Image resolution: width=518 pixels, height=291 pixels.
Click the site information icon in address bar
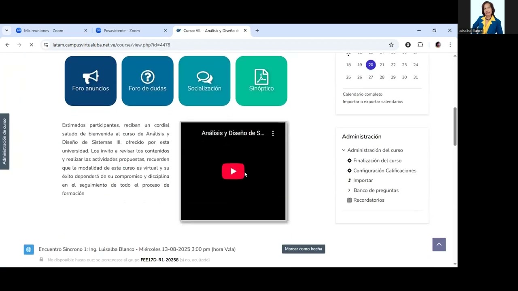click(46, 45)
